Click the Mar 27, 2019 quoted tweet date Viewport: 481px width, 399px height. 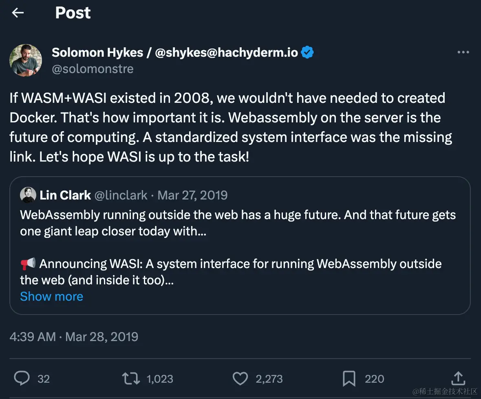[192, 195]
